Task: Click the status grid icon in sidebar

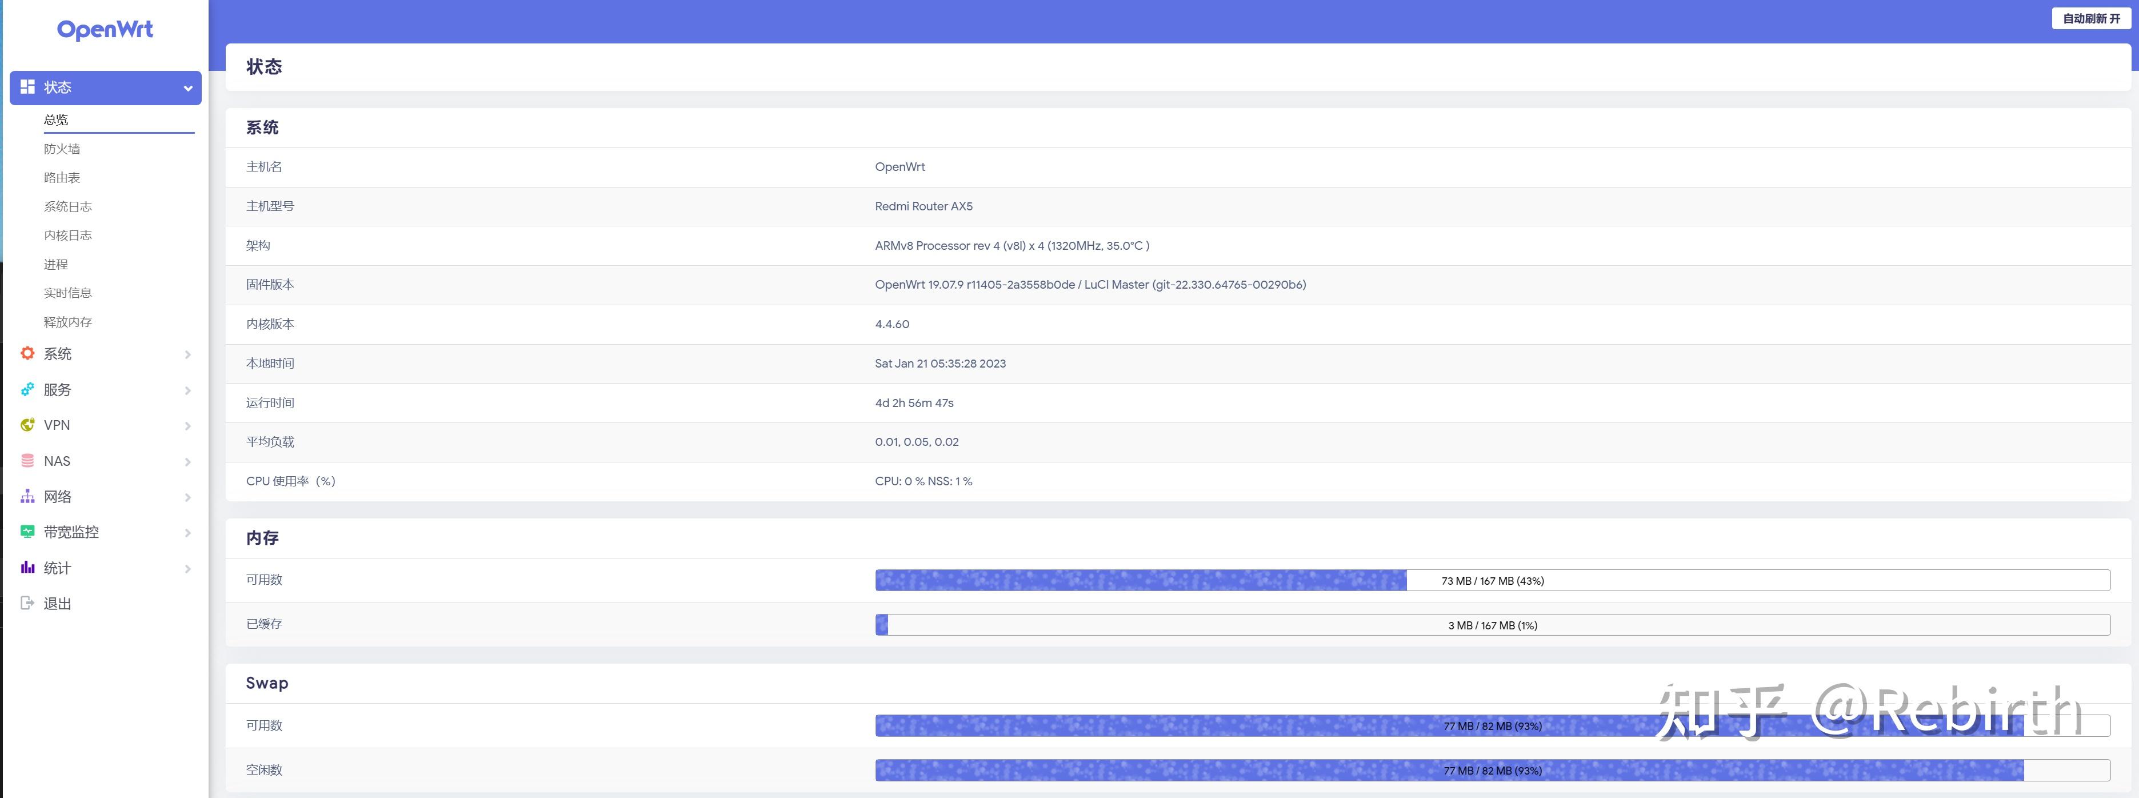Action: click(x=27, y=87)
